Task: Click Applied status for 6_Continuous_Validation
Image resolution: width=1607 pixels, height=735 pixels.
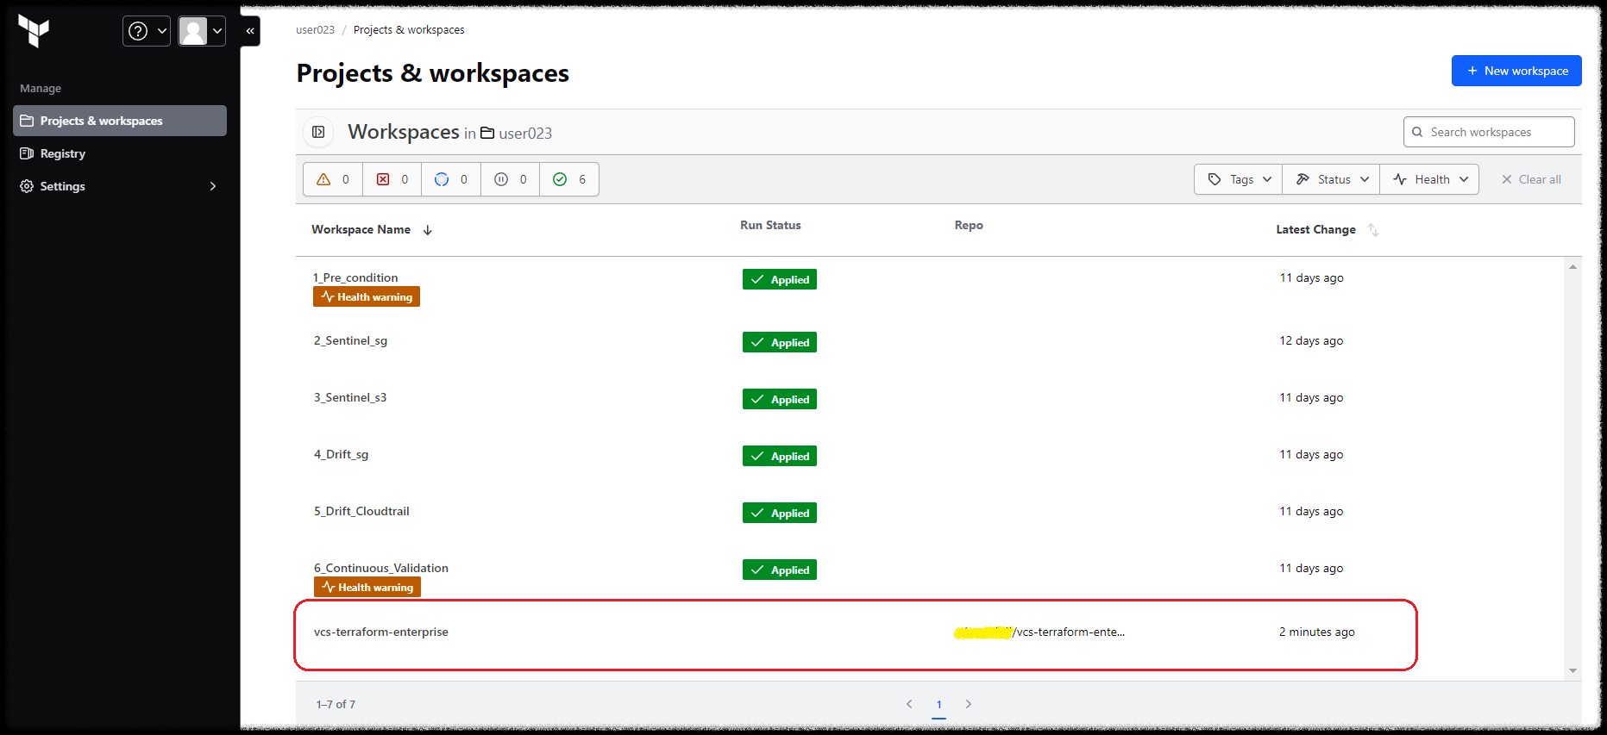Action: pyautogui.click(x=780, y=570)
